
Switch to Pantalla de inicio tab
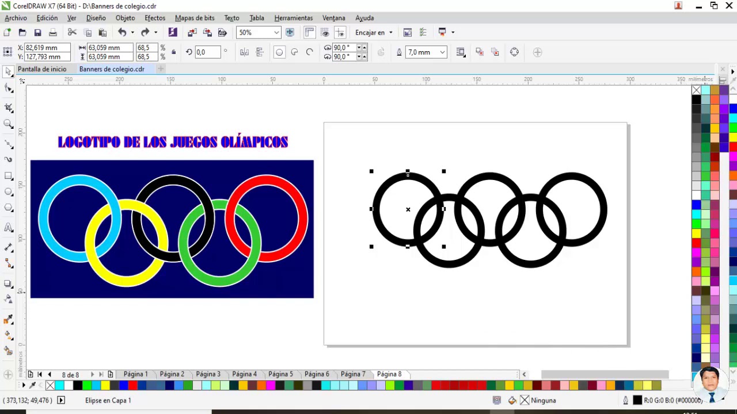42,69
